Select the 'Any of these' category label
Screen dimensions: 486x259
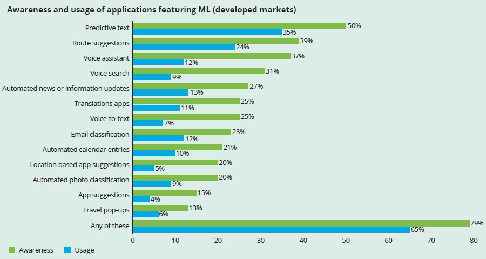110,226
